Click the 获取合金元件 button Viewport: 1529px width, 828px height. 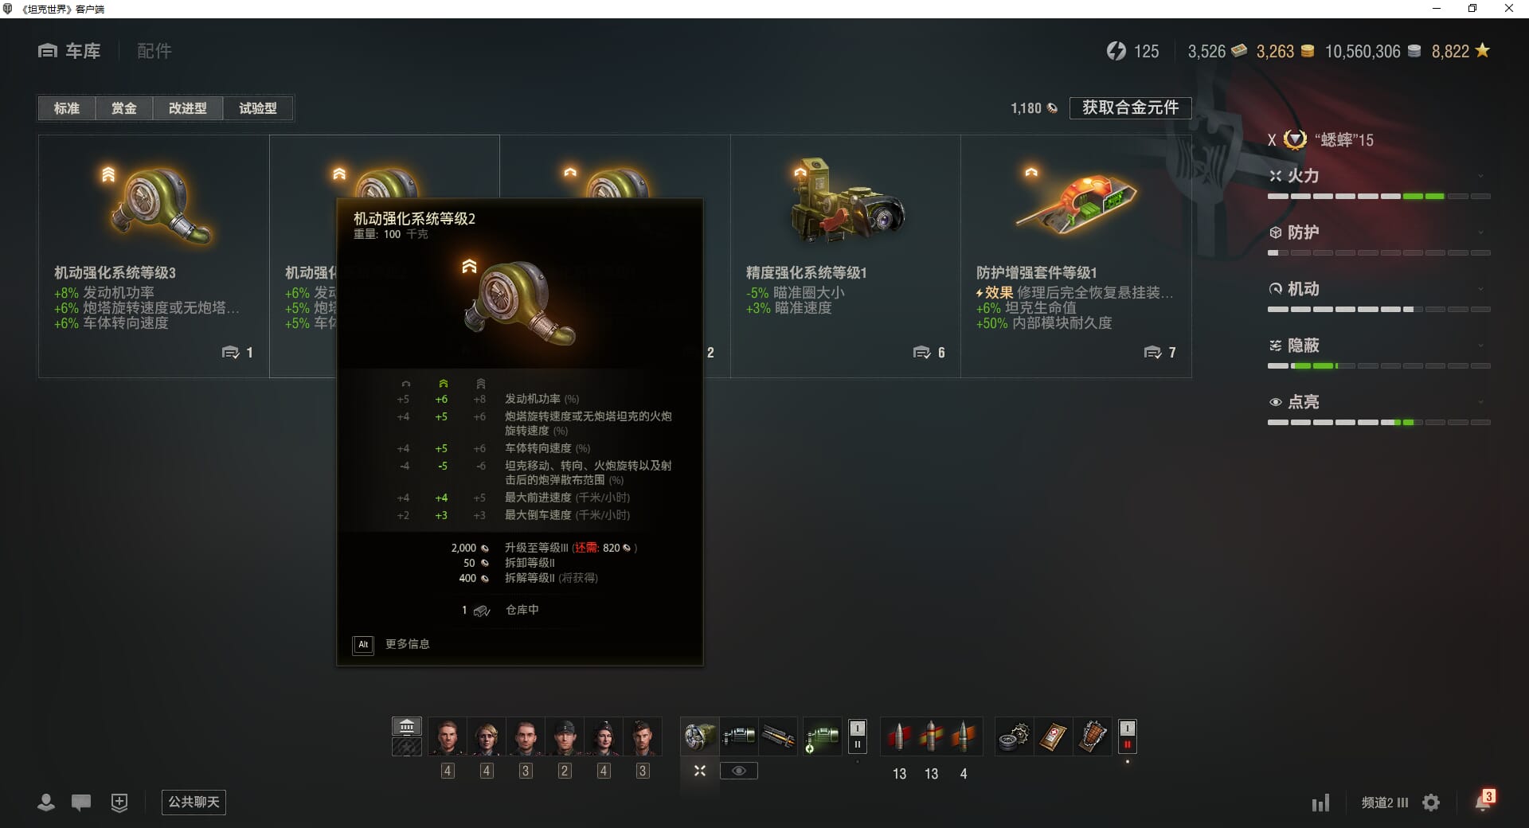[1130, 107]
